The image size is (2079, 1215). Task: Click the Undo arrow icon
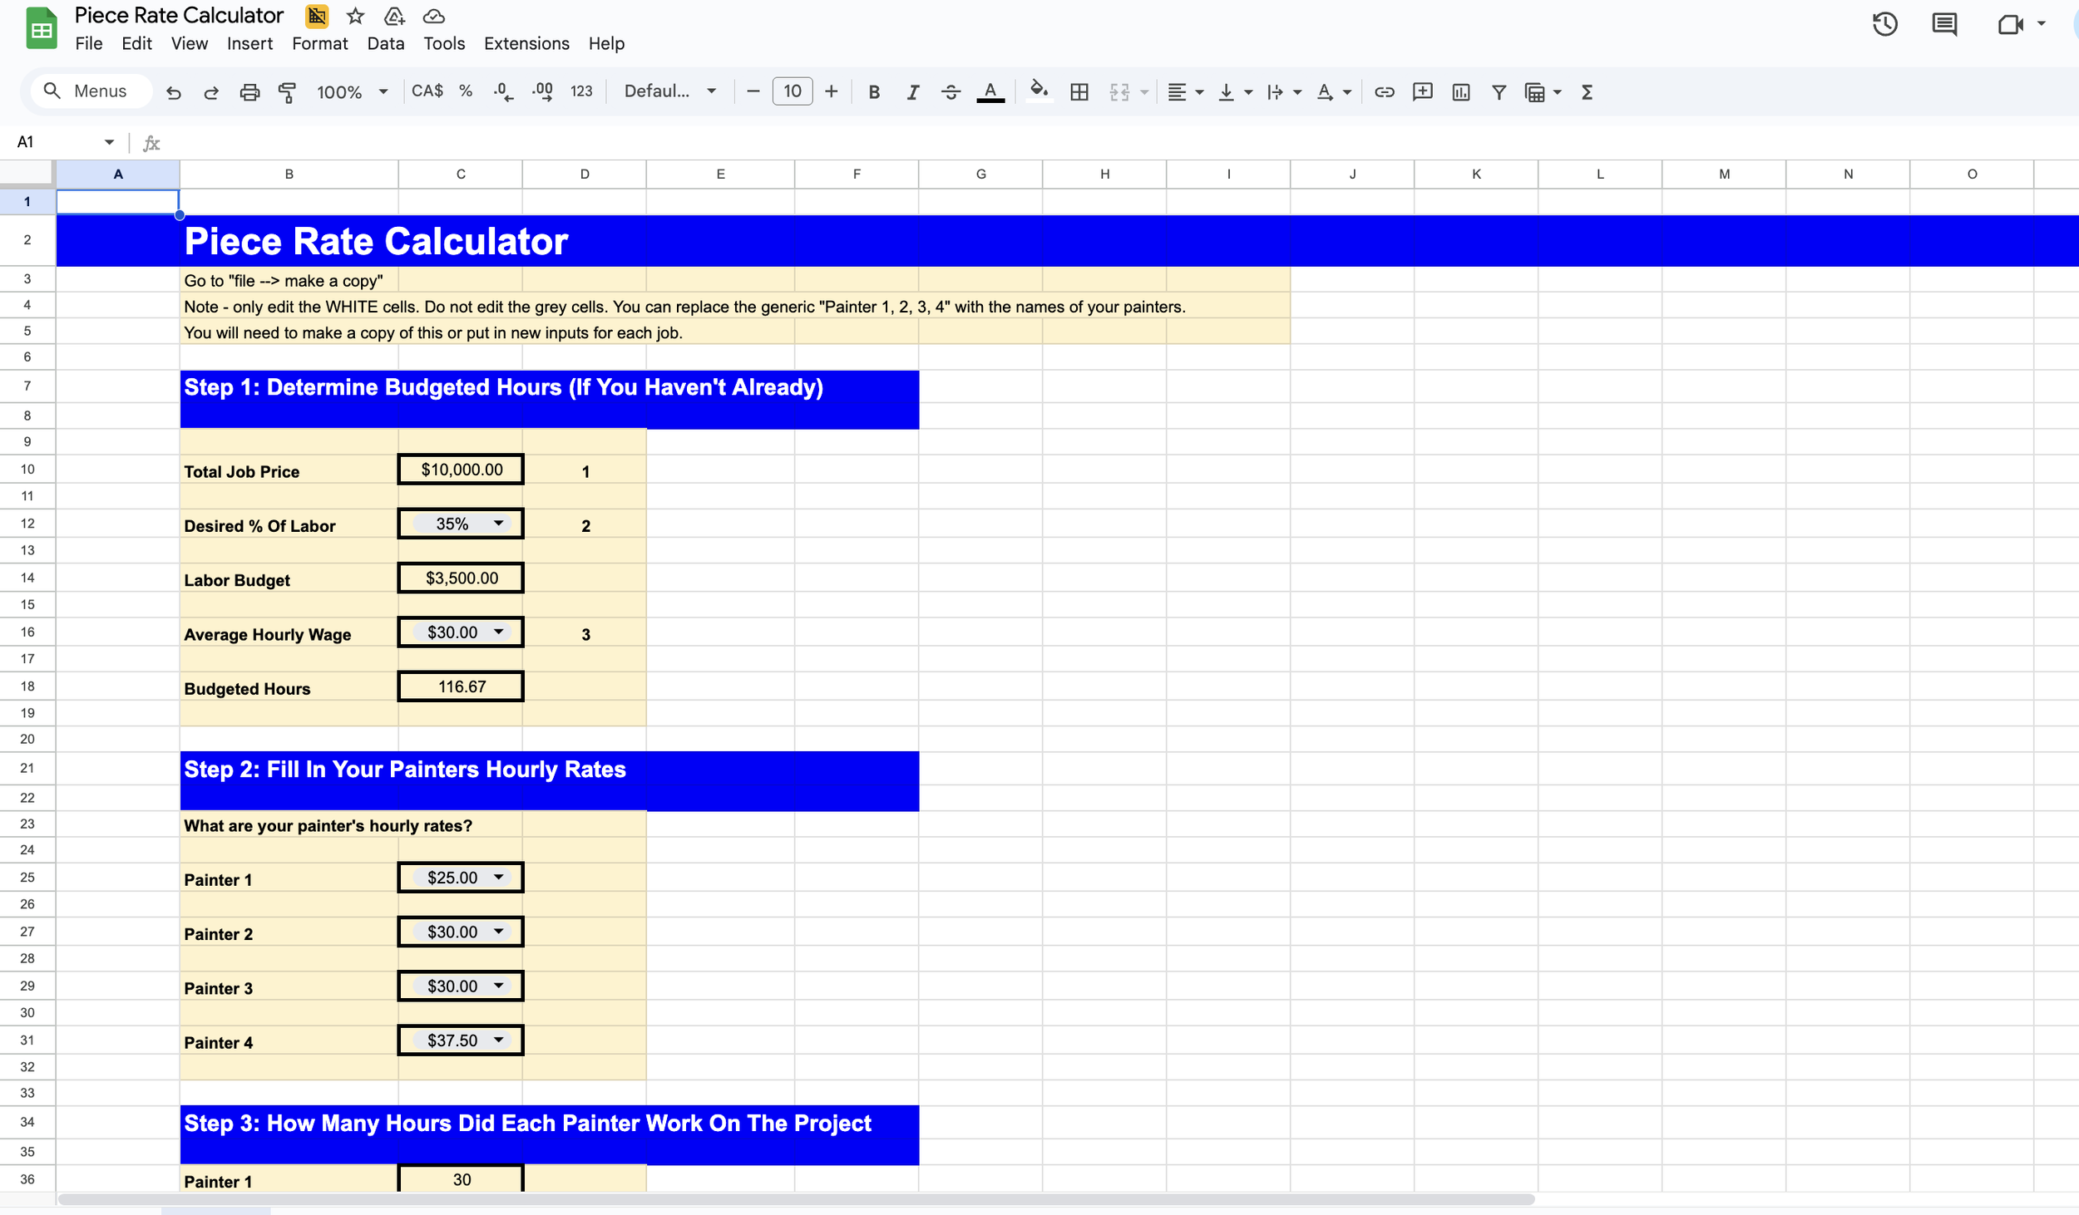coord(173,92)
